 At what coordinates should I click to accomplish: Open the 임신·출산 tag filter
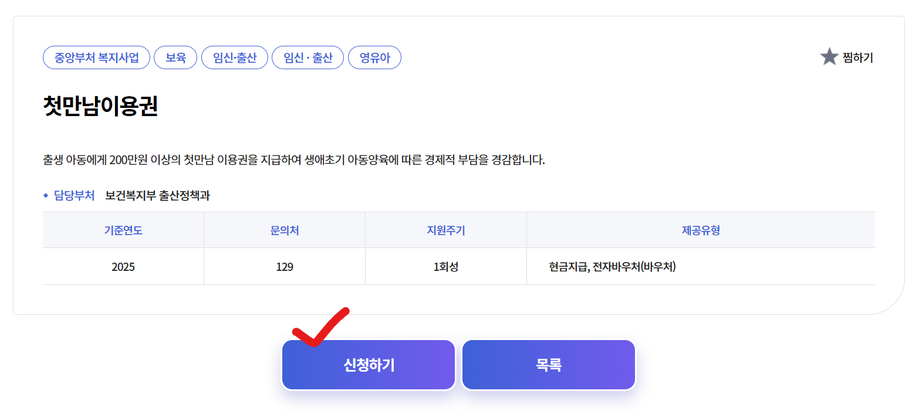click(x=235, y=57)
